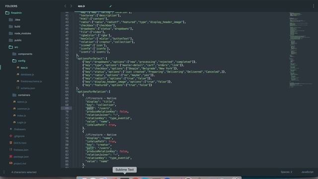
Task: Click the first "//Firestore - Native" comment
Action: [x=101, y=98]
